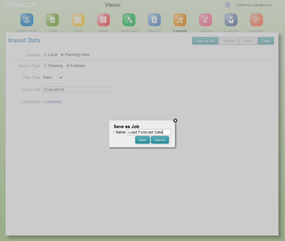Click Save in the Save as Job dialog
Image resolution: width=285 pixels, height=241 pixels.
(142, 140)
